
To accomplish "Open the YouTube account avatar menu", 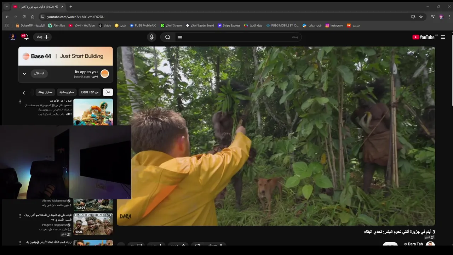I will point(13,37).
